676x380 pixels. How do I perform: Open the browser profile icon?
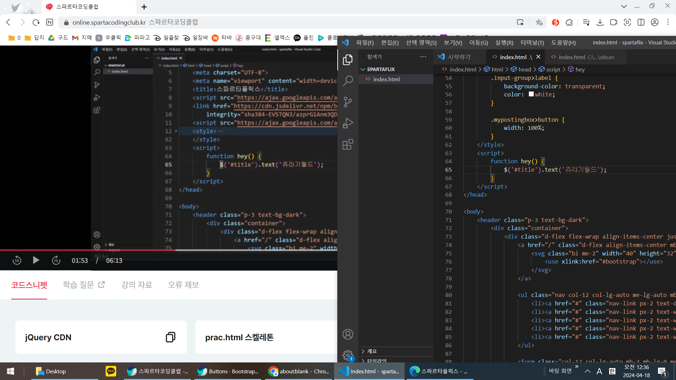click(x=655, y=23)
